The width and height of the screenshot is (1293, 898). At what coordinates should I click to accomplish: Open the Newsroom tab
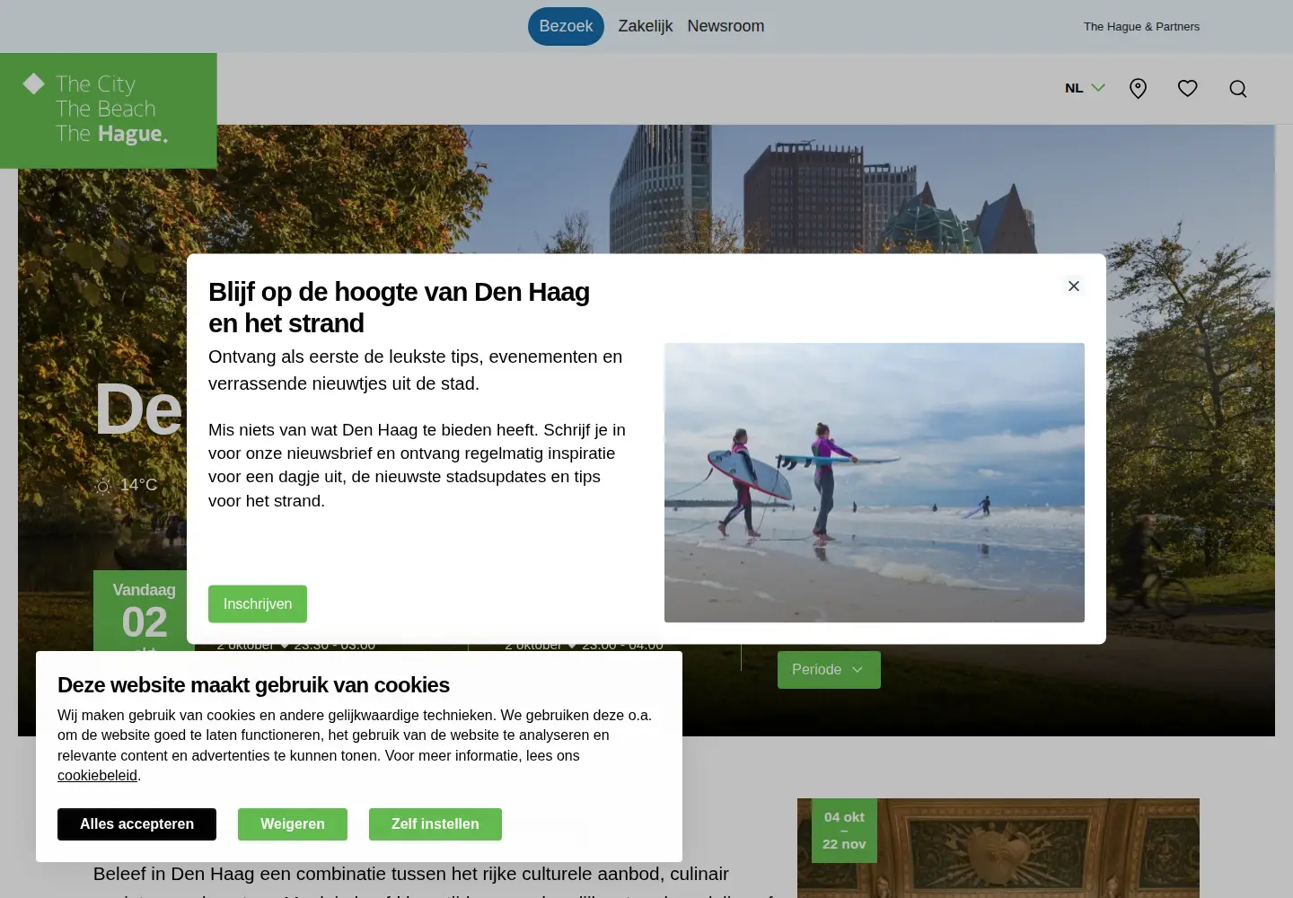[726, 26]
